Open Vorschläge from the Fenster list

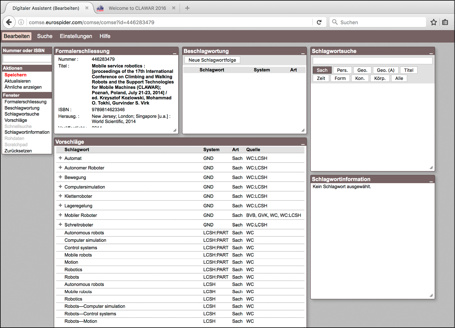click(16, 120)
